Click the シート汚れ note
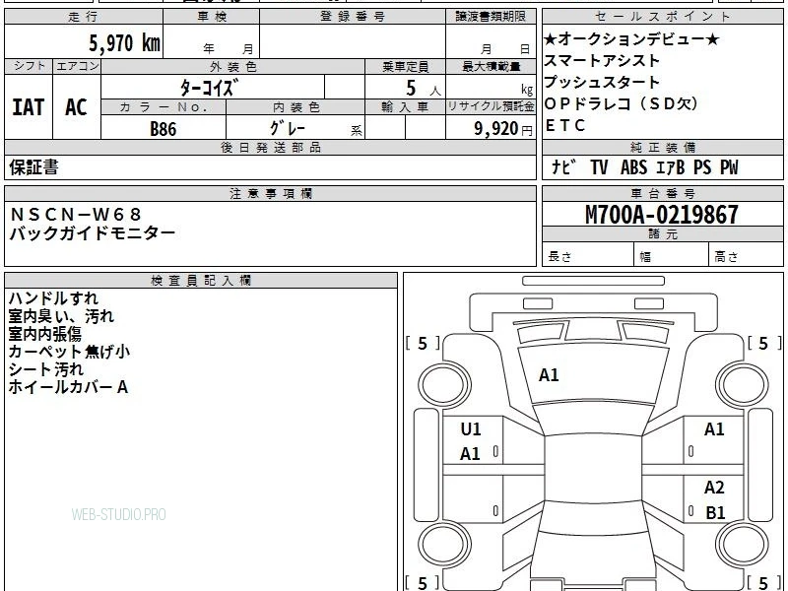 (45, 369)
